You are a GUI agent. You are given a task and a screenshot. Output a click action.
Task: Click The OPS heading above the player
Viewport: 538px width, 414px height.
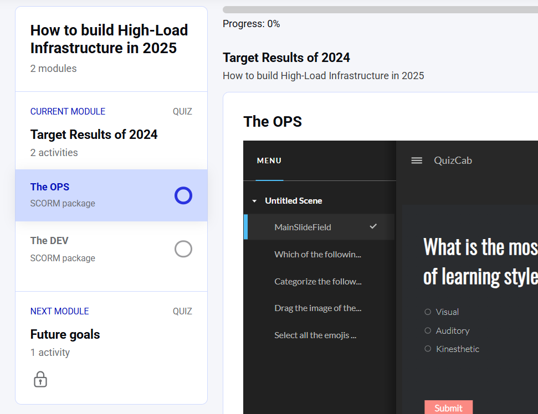click(x=273, y=122)
